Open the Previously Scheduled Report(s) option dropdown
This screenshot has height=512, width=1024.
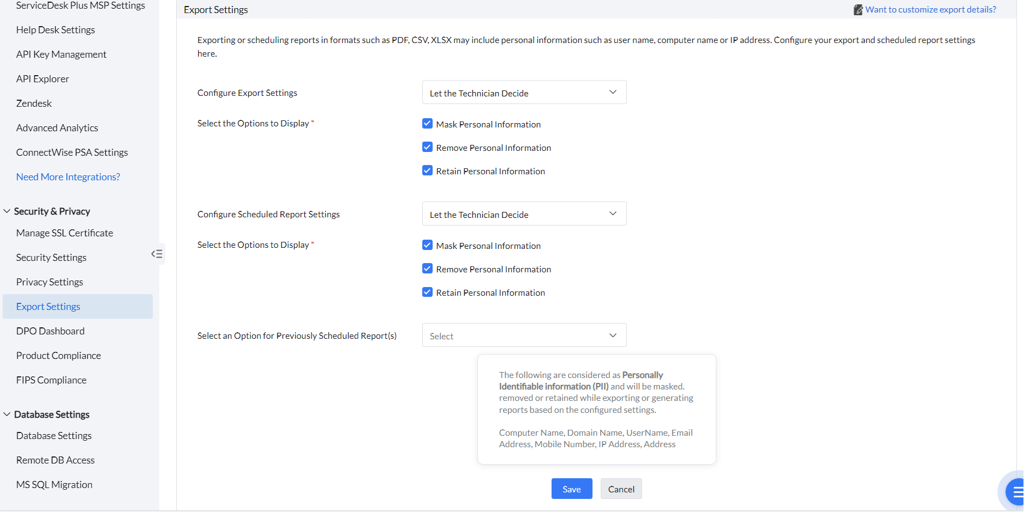click(524, 336)
